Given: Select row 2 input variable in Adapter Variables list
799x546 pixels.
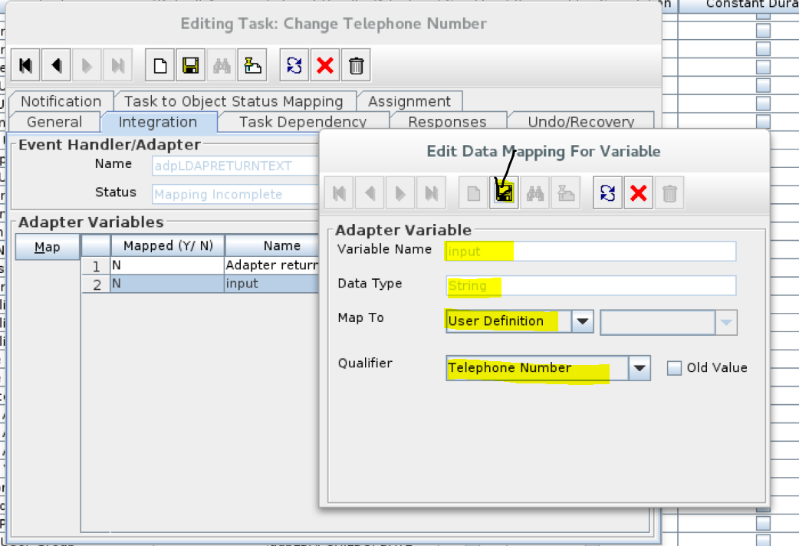Looking at the screenshot, I should coord(268,283).
